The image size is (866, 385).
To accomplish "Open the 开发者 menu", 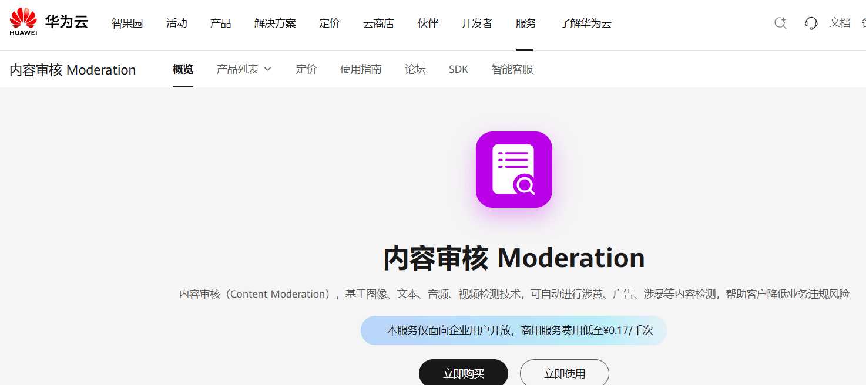I will tap(477, 23).
